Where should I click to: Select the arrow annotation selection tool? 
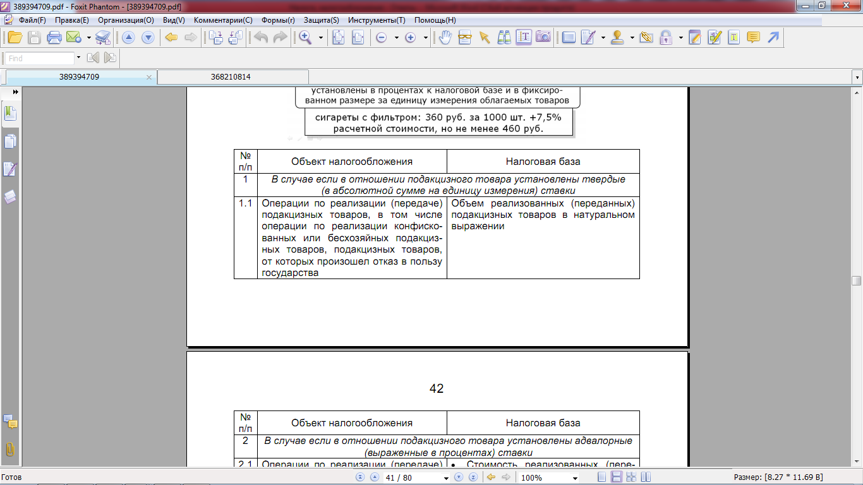(485, 37)
